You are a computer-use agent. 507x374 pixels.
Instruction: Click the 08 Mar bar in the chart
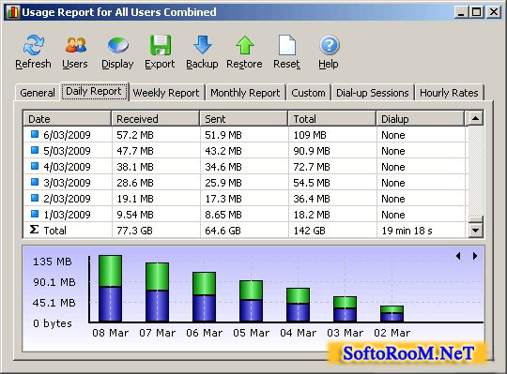tap(110, 289)
